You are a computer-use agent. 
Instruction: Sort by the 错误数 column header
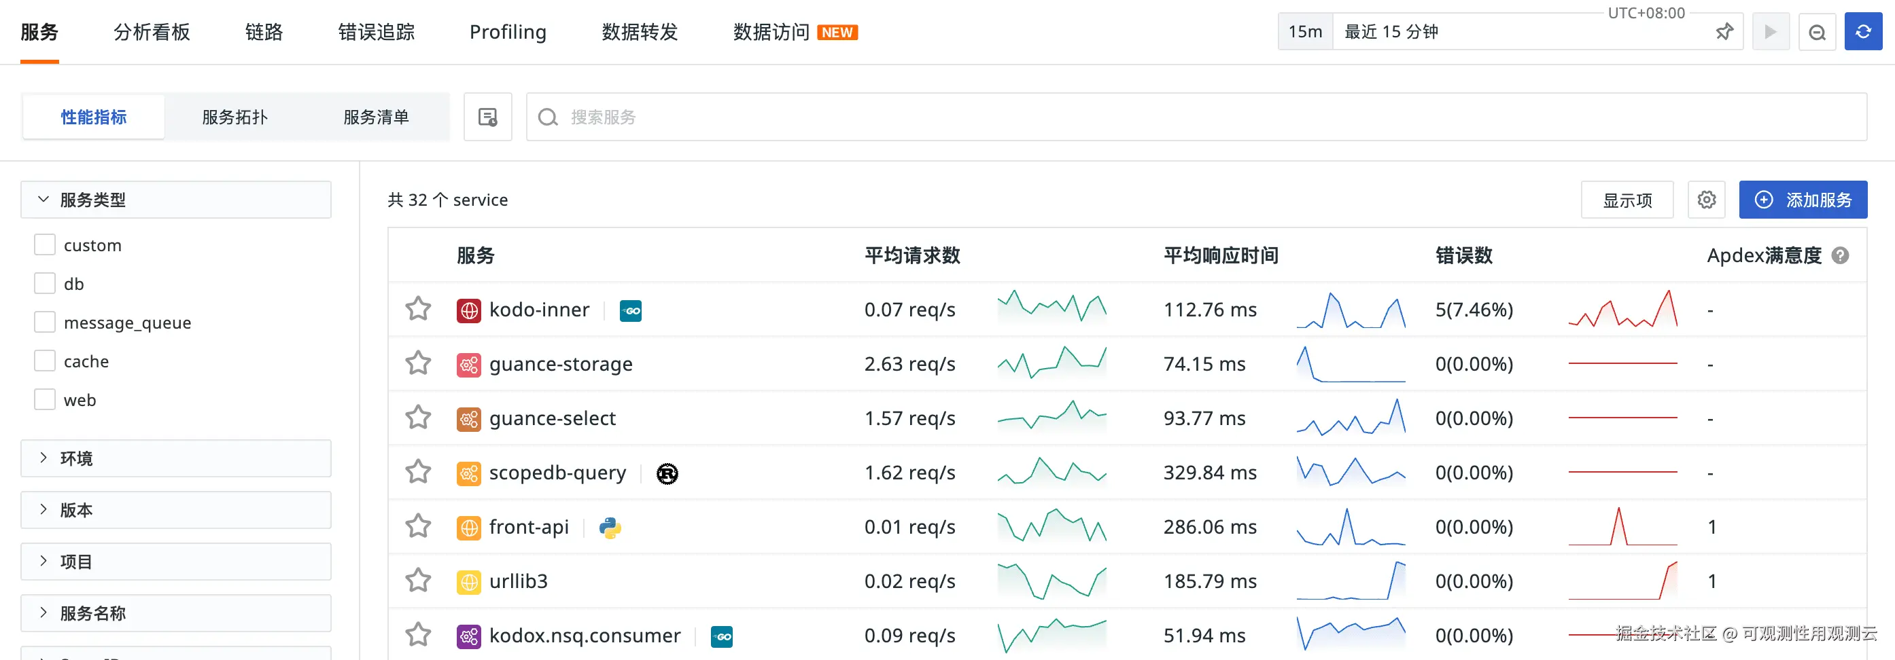point(1464,256)
